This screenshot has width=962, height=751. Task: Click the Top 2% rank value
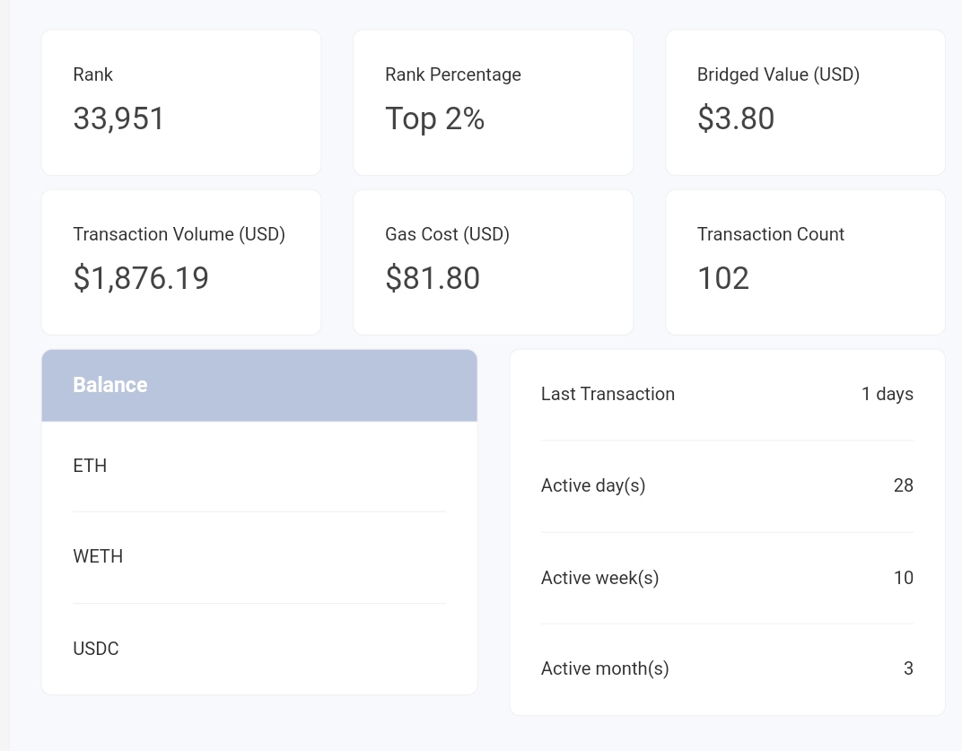pyautogui.click(x=435, y=119)
